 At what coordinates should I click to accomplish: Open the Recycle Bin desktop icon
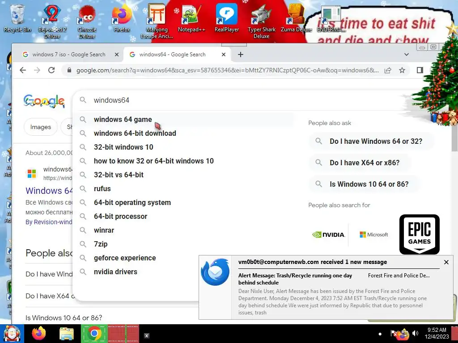[x=17, y=18]
